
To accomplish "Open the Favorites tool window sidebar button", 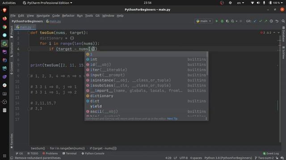I will click(x=12, y=141).
